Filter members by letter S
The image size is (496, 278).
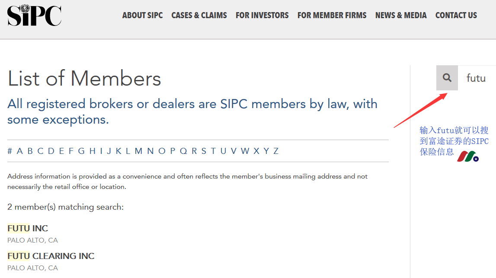click(204, 151)
